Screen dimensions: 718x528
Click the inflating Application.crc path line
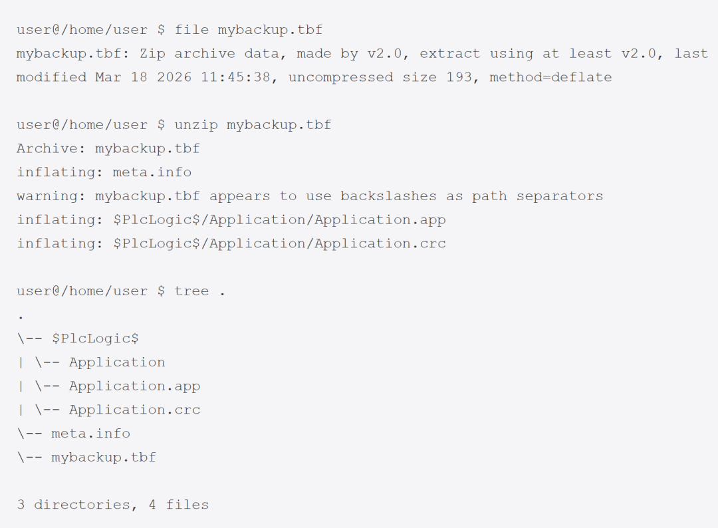(231, 244)
